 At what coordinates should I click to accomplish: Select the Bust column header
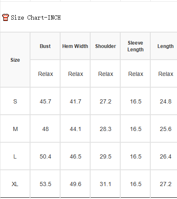[x=45, y=46]
